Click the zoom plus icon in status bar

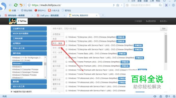tap(174, 96)
